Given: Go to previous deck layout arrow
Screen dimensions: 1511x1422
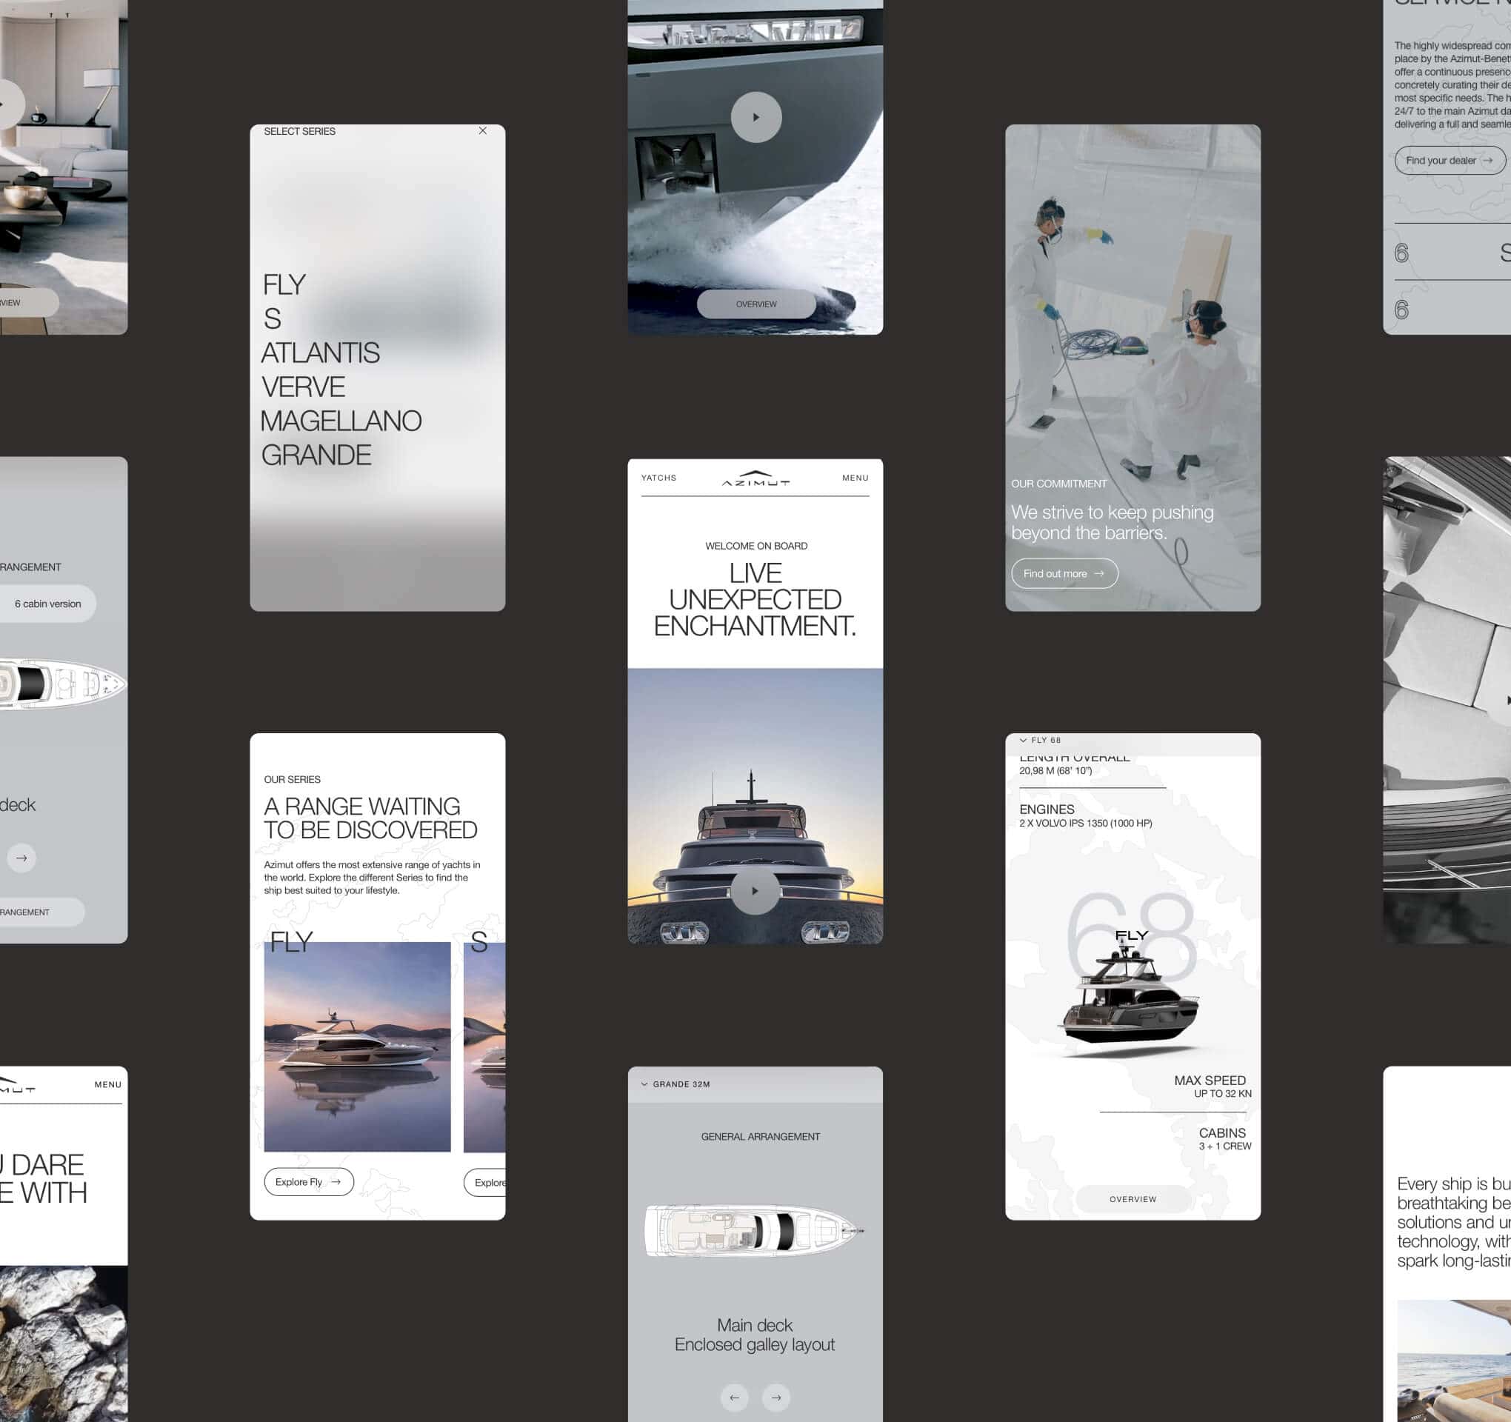Looking at the screenshot, I should pos(734,1397).
